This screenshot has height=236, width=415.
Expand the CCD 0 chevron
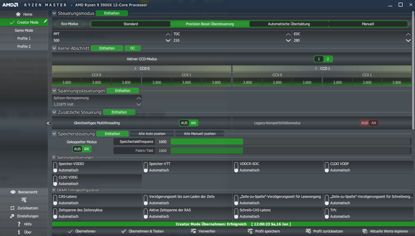click(x=135, y=68)
